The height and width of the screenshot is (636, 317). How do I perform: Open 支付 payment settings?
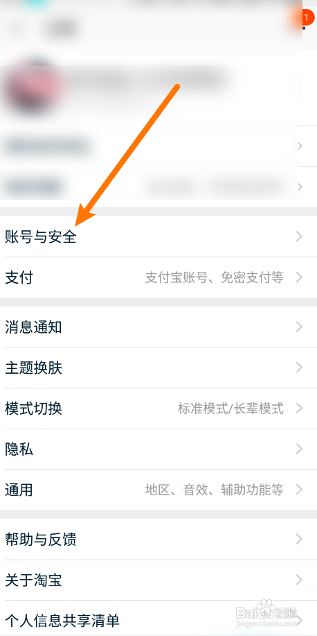(158, 277)
